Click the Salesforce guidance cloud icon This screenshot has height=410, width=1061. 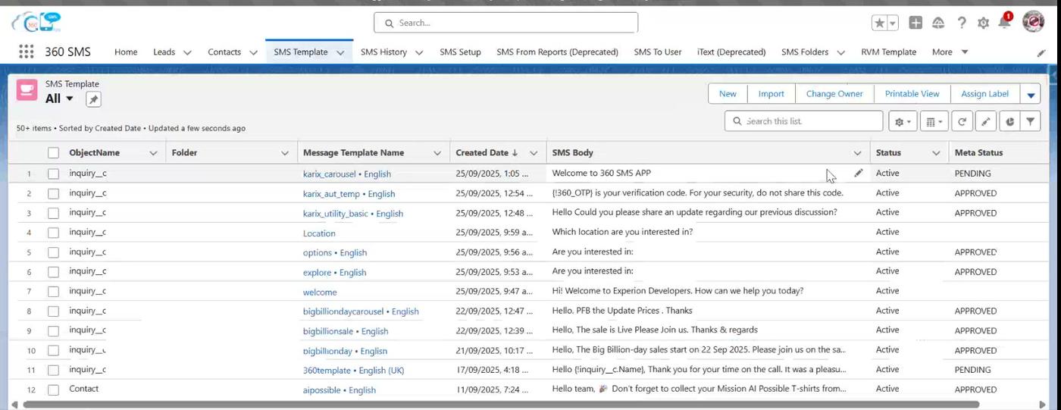tap(938, 23)
